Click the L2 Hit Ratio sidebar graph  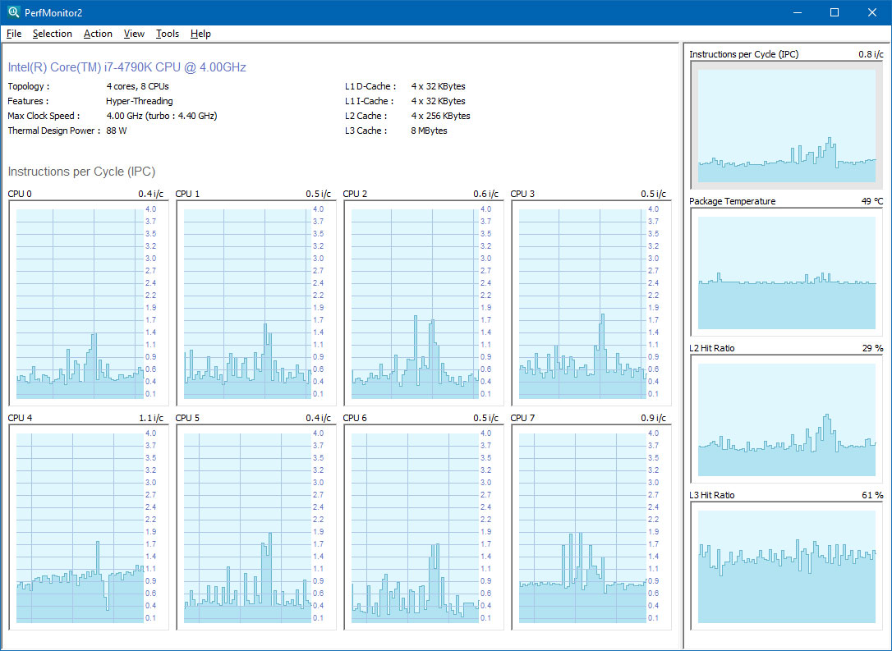(787, 419)
